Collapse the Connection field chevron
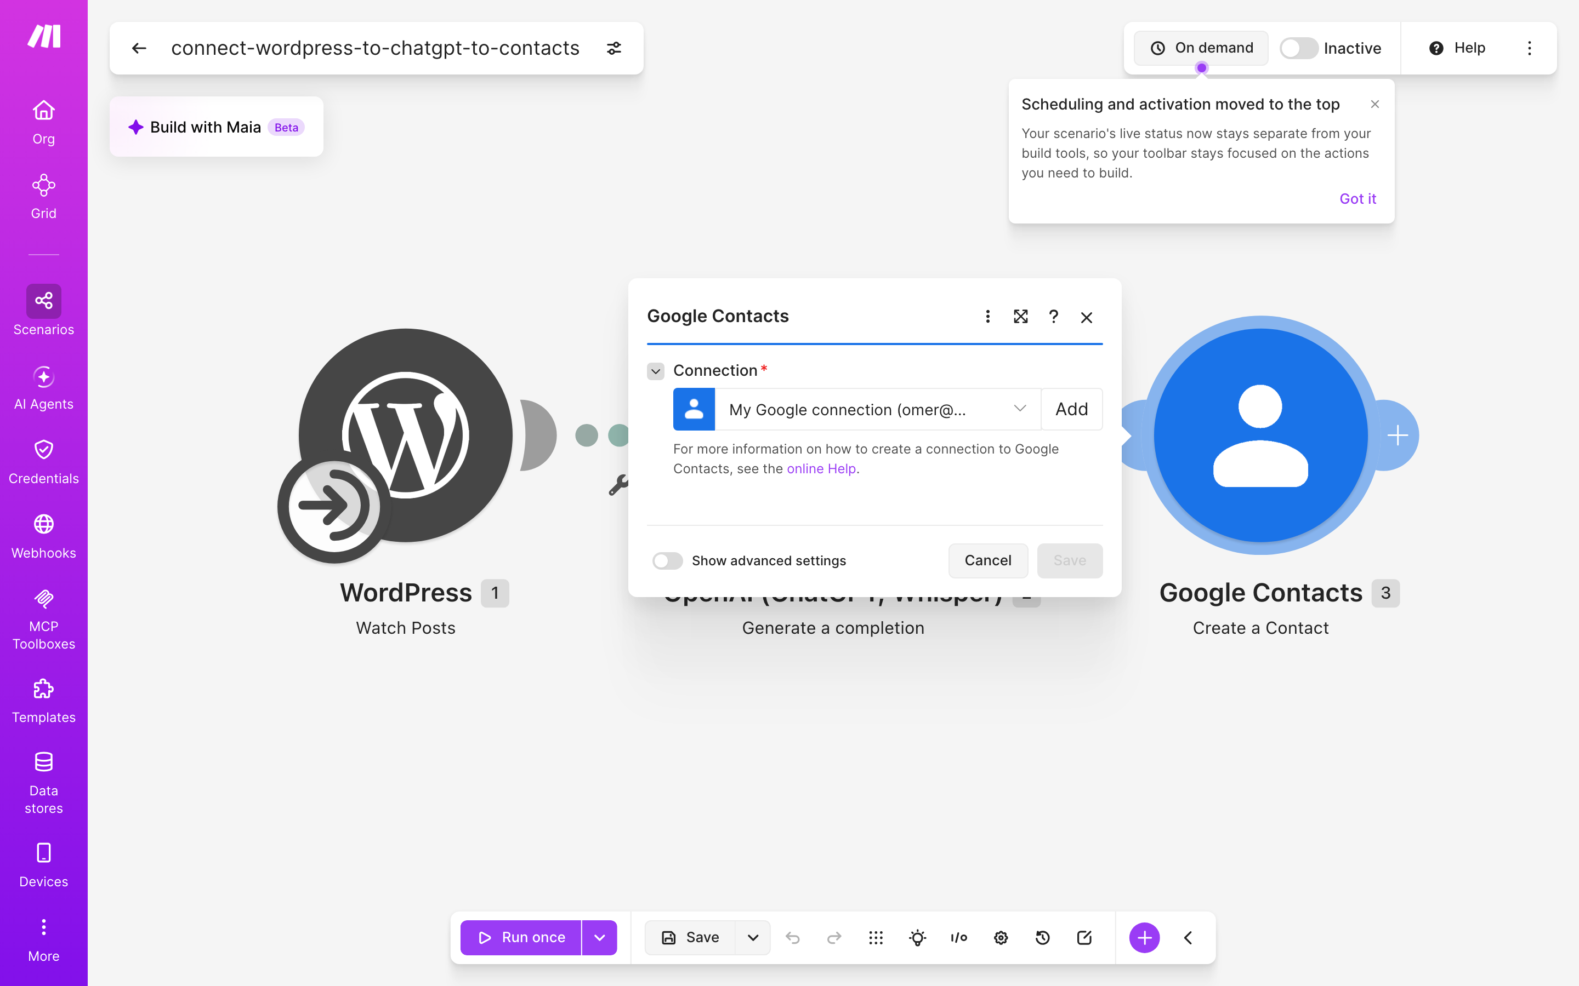 [656, 371]
